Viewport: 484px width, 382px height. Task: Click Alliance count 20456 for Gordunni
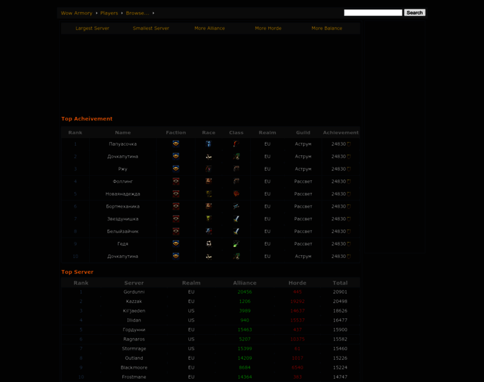(245, 292)
